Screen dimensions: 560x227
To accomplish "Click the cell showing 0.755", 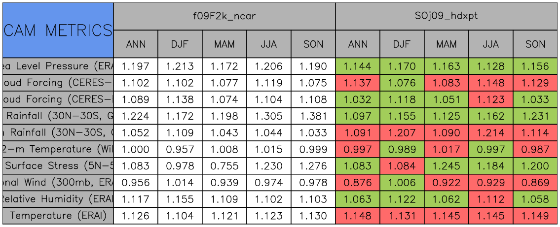I will 224,166.
